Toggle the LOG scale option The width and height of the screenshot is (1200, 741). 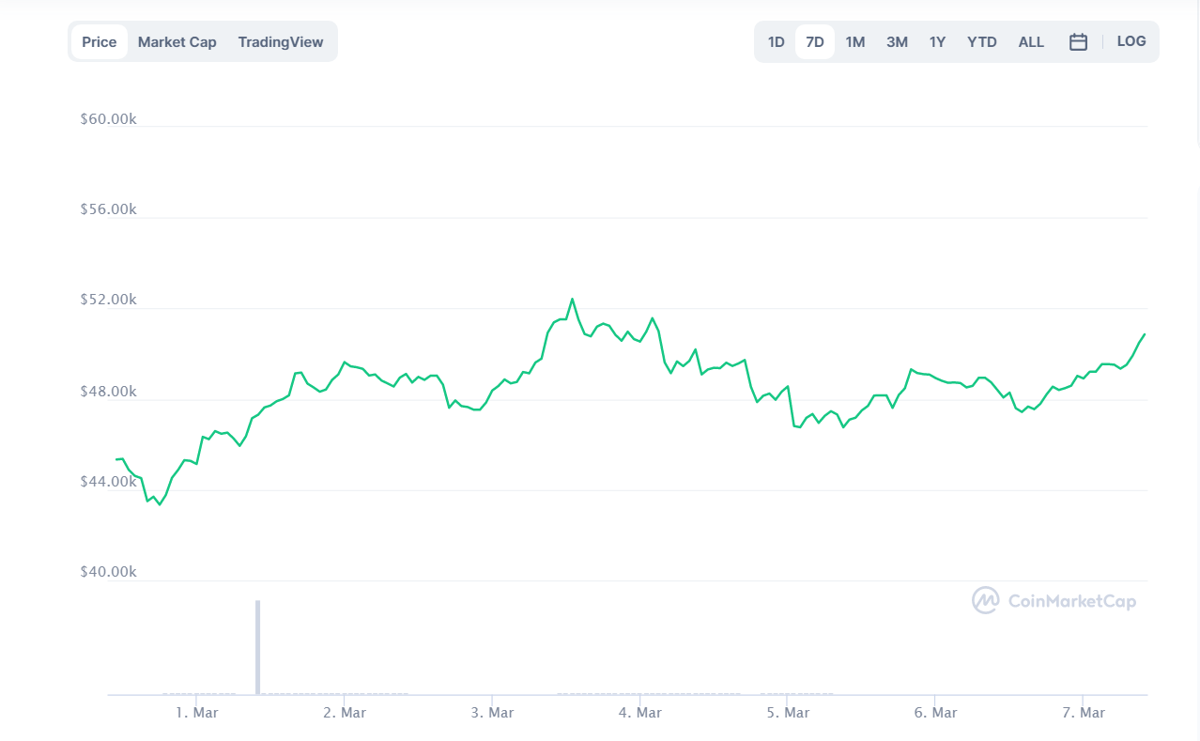click(x=1131, y=41)
